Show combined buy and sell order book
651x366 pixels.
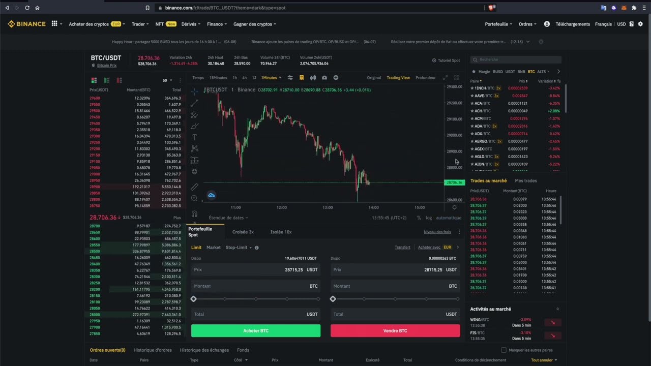click(x=94, y=80)
